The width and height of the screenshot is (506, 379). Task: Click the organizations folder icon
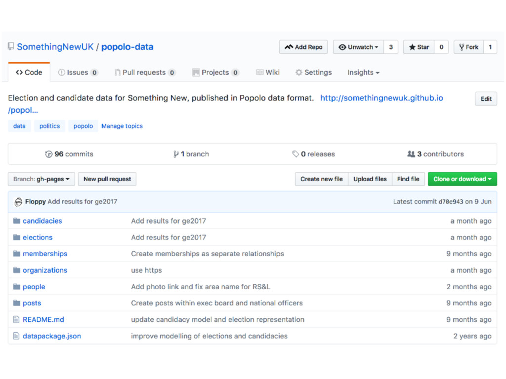tap(17, 270)
